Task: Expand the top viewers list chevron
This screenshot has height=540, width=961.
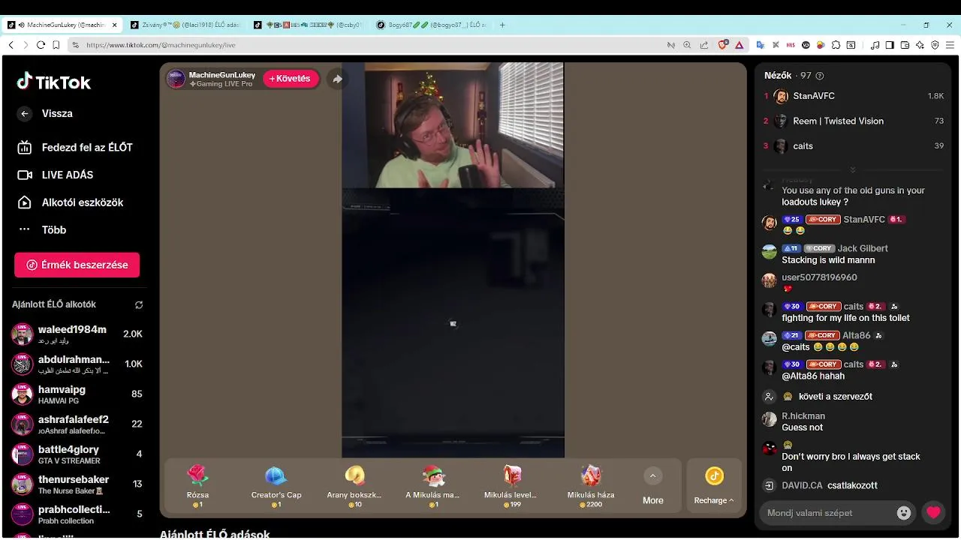Action: [x=852, y=170]
